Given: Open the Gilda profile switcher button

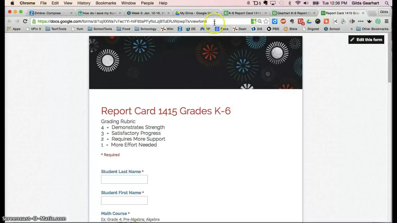Looking at the screenshot, I should (x=384, y=12).
